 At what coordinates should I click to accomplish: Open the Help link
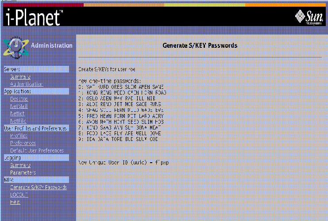coord(15,202)
